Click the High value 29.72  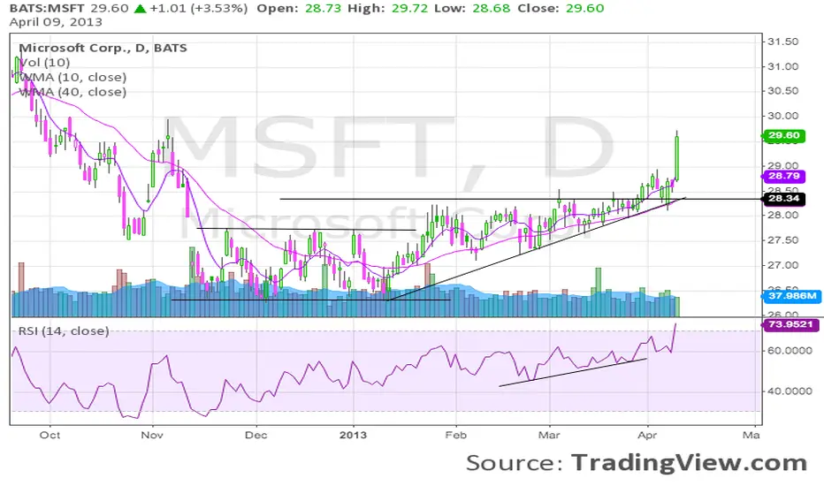[x=410, y=9]
